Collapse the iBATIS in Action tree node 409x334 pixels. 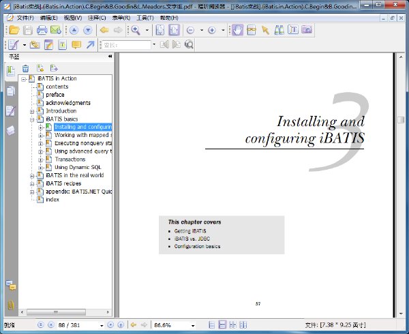coord(24,79)
